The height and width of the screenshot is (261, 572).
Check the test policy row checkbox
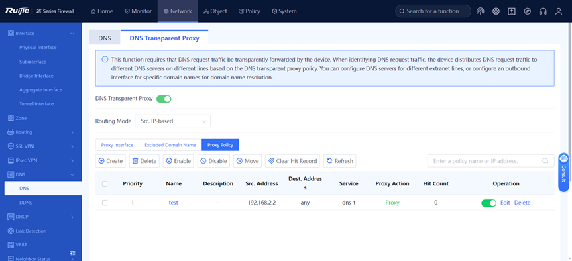click(105, 203)
